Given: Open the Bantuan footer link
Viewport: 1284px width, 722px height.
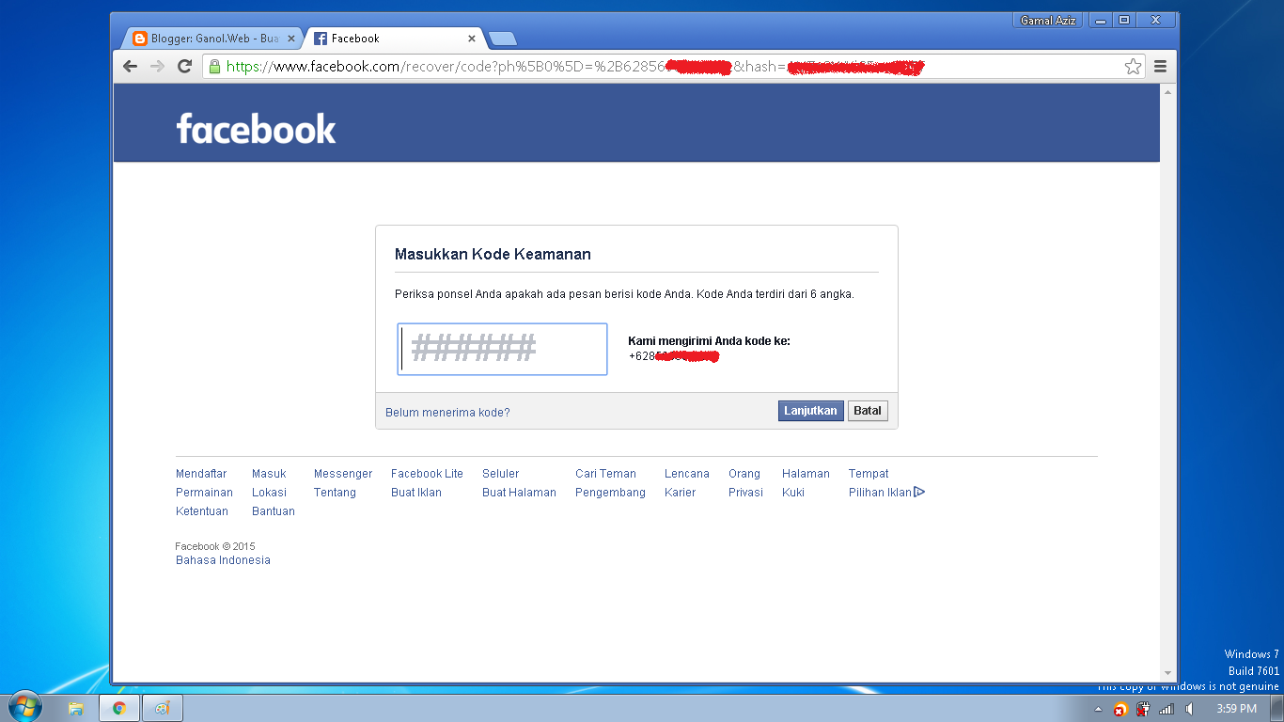Looking at the screenshot, I should pos(274,511).
